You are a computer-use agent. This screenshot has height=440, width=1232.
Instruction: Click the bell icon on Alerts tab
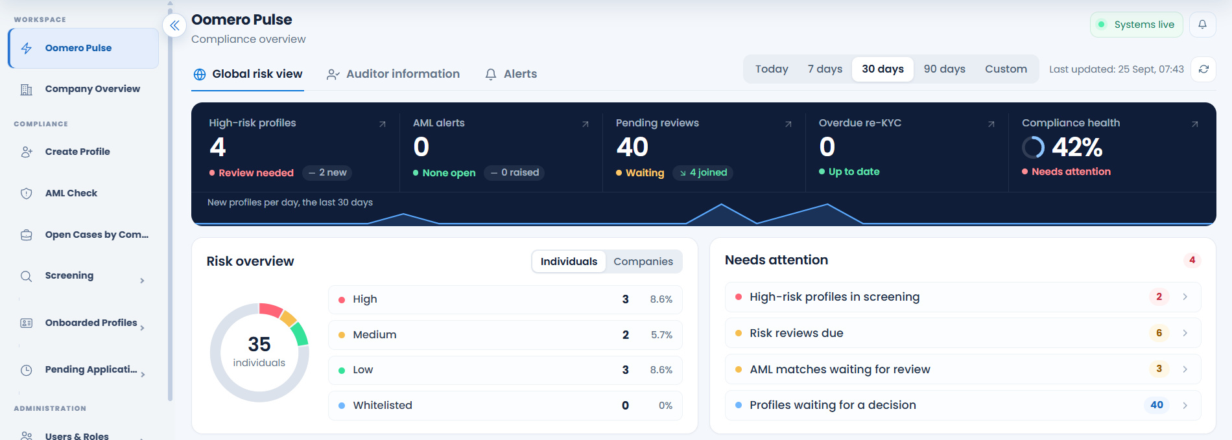pos(491,75)
